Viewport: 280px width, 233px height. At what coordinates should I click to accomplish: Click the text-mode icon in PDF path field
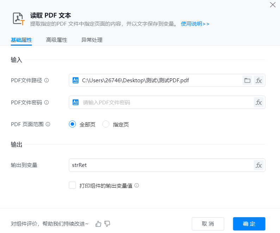(x=75, y=80)
